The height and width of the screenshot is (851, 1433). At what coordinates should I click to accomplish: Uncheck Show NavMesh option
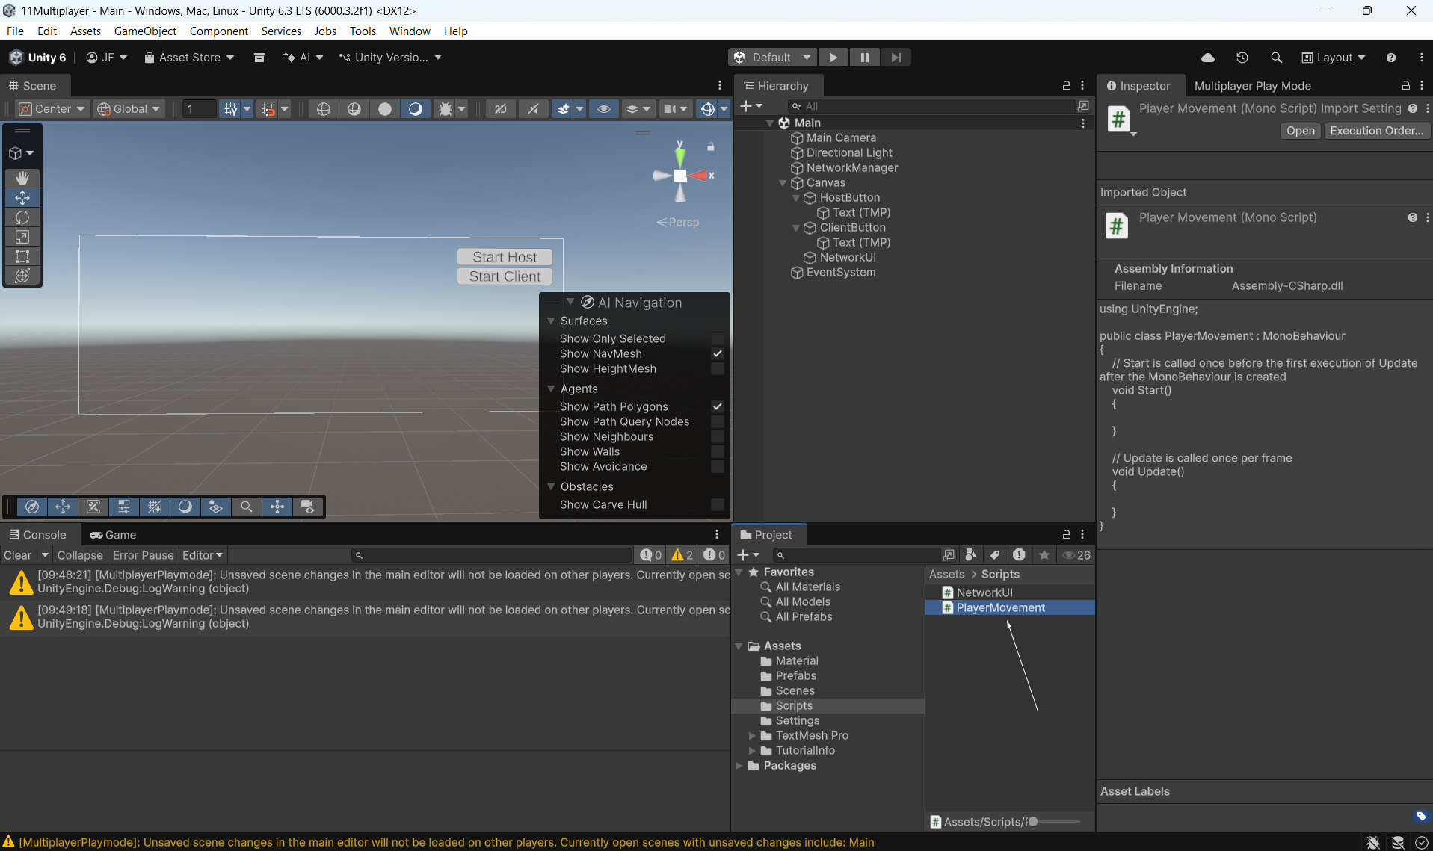717,354
